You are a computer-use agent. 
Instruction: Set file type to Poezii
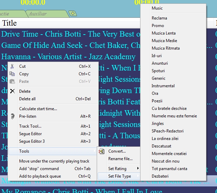point(173,101)
